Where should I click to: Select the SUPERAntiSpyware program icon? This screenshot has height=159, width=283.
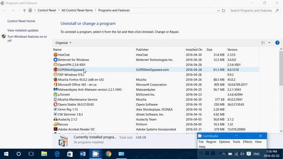point(55,70)
